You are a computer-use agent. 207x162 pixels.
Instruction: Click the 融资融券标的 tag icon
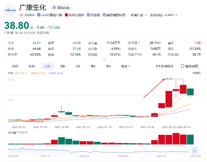(x=104, y=15)
